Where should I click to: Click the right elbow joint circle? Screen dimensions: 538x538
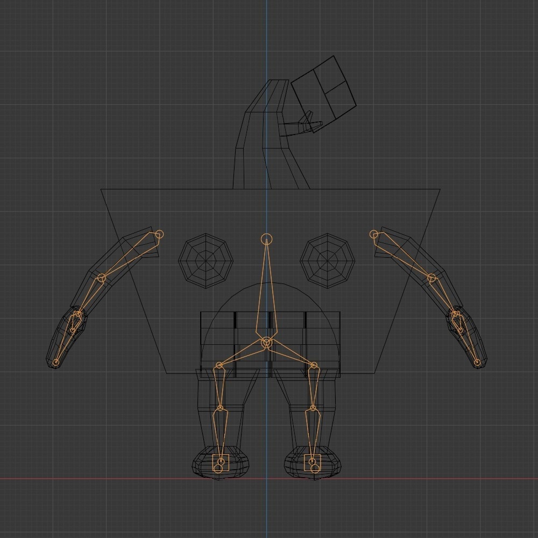point(432,278)
